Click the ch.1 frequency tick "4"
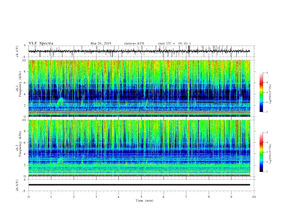Image resolution: width=286 pixels, height=221 pixels. point(25,94)
